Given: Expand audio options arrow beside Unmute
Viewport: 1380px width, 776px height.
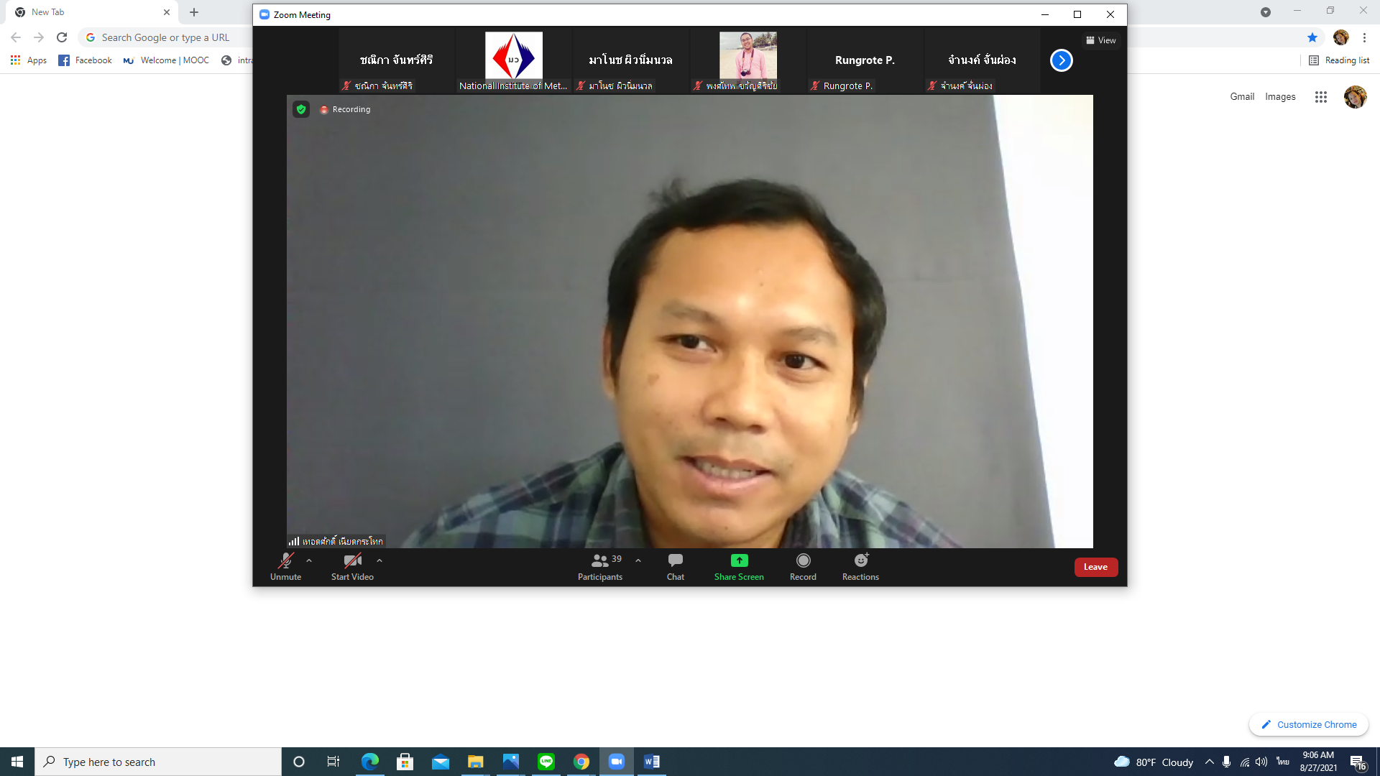Looking at the screenshot, I should (309, 560).
